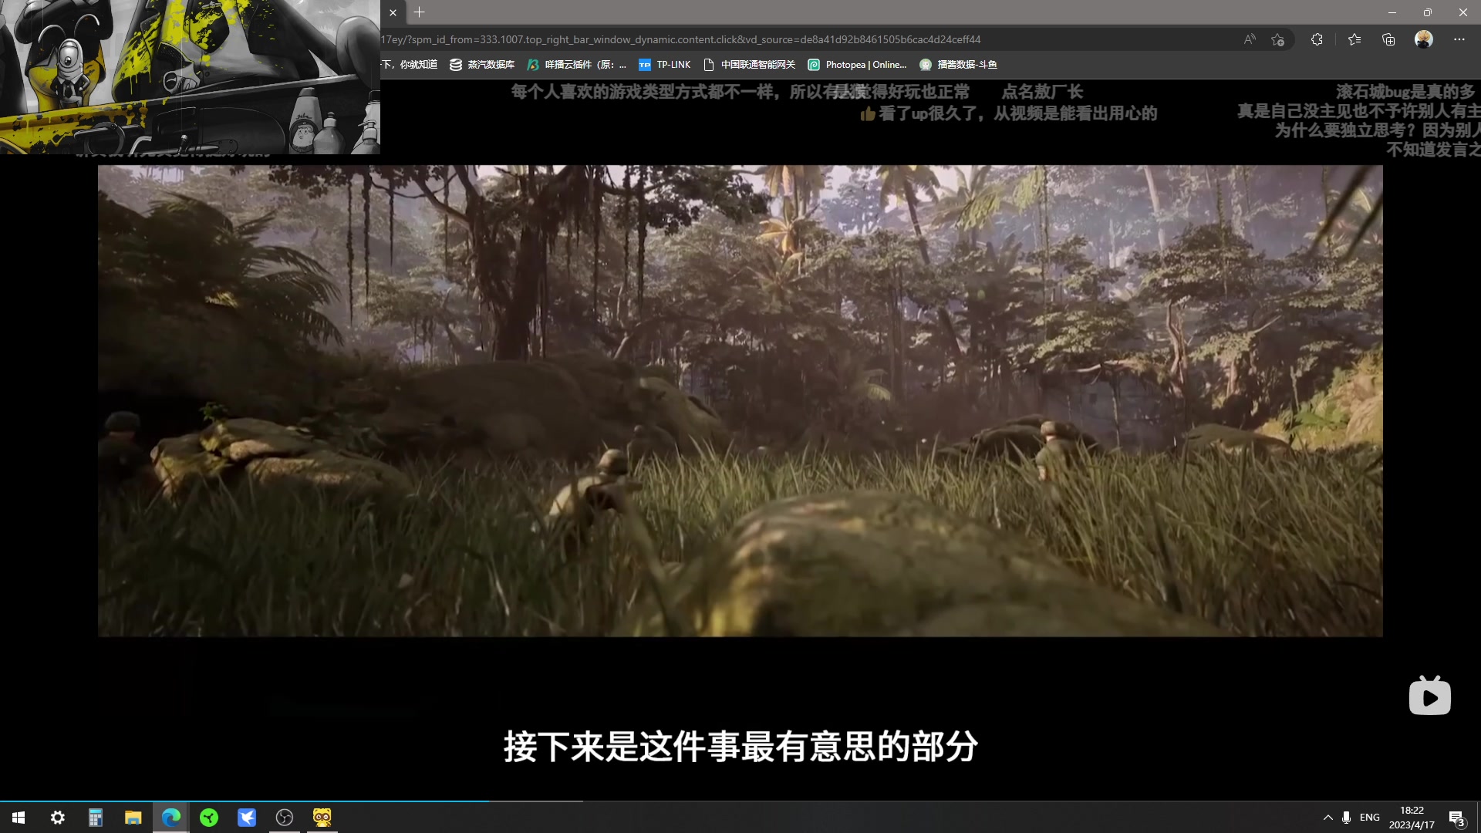Switch to OBS Studio in the taskbar
1481x833 pixels.
285,818
